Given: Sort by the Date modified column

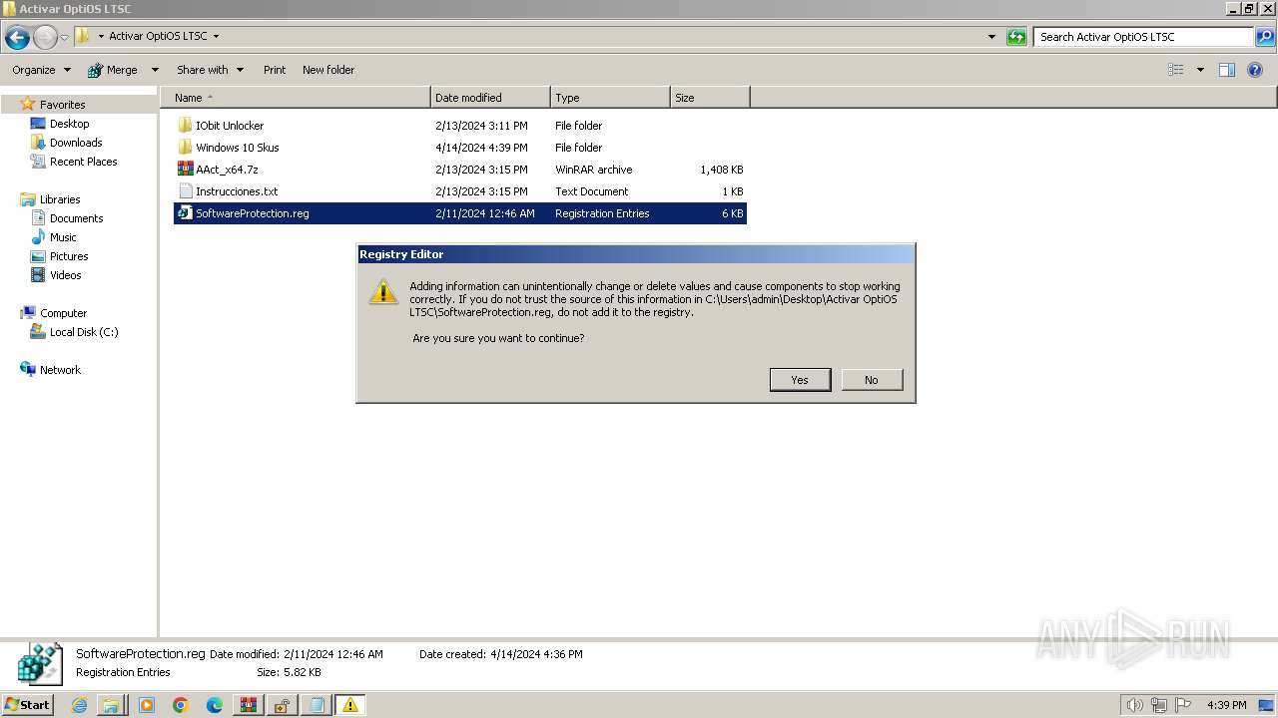Looking at the screenshot, I should pyautogui.click(x=490, y=98).
